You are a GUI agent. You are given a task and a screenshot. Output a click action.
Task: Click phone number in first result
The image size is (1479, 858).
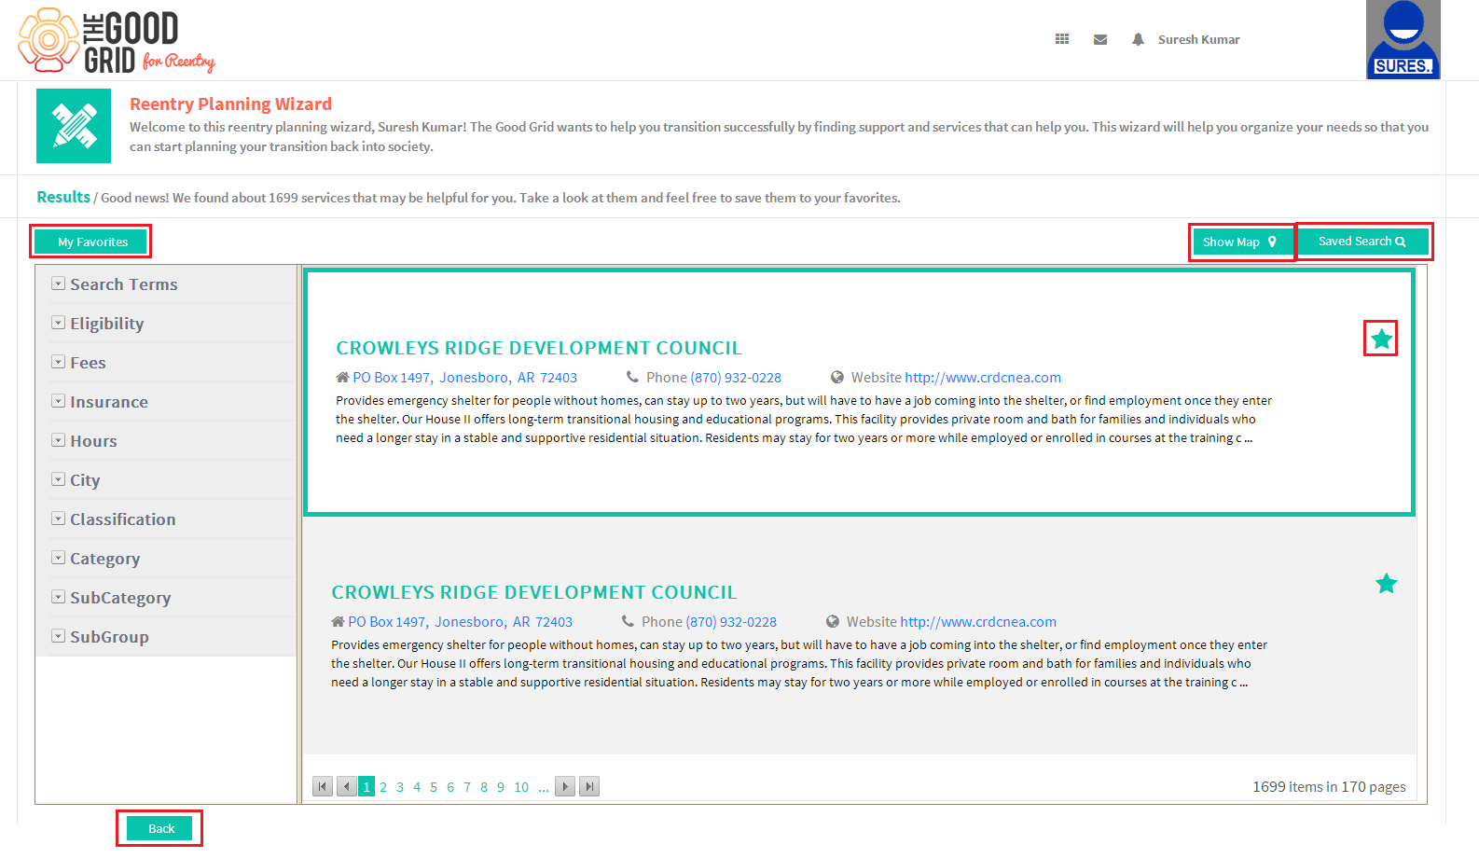coord(736,378)
